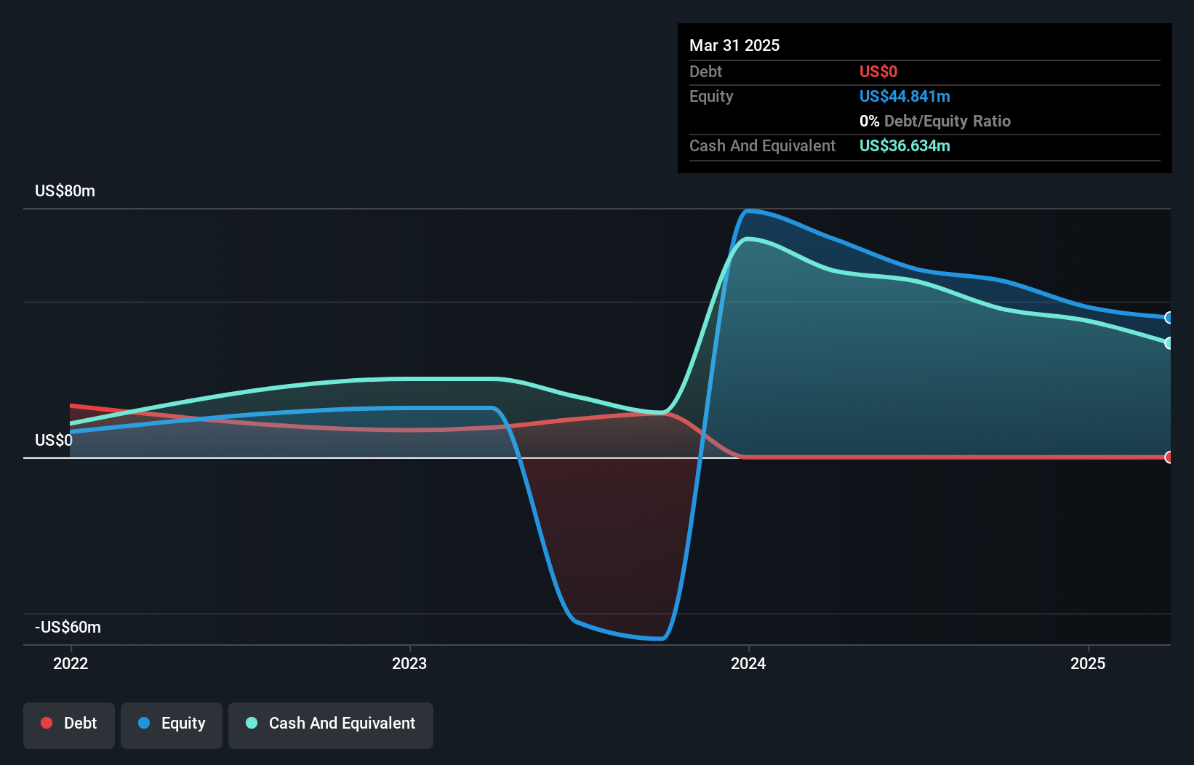
Task: Click the Cash And Equivalent tooltip row label
Action: coord(762,145)
